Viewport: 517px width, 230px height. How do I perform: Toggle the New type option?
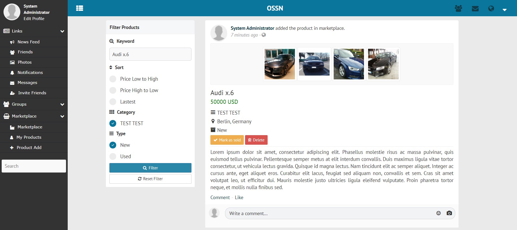(x=113, y=145)
